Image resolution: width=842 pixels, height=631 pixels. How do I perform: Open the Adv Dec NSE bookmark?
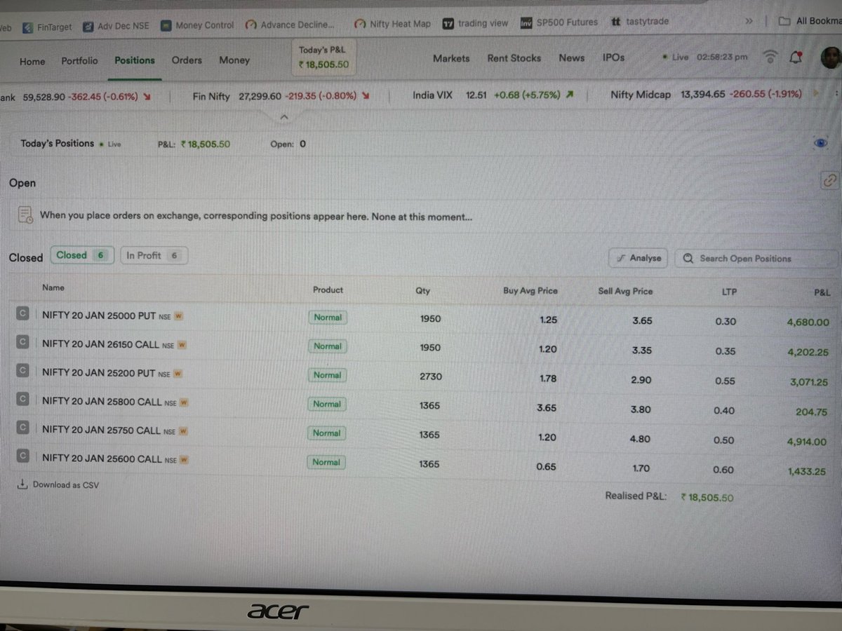point(116,27)
